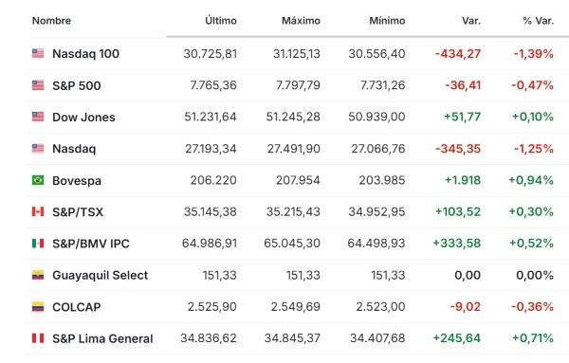Click the Colombia flag next to COLCAP
This screenshot has width=569, height=363.
pyautogui.click(x=38, y=307)
